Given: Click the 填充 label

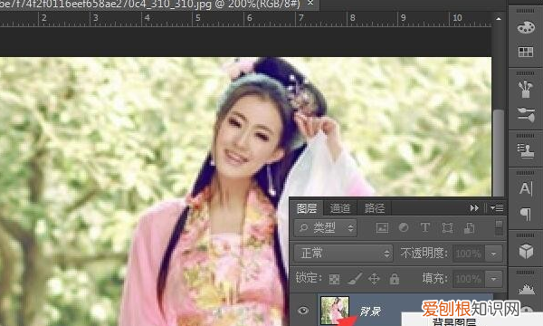Looking at the screenshot, I should [x=435, y=278].
